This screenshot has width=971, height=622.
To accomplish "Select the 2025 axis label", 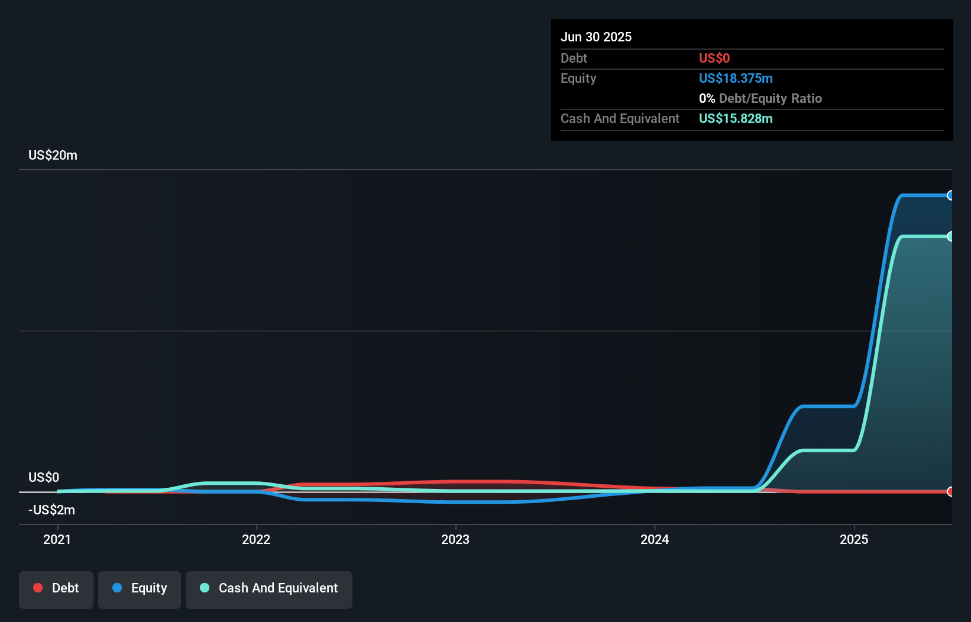I will [x=855, y=539].
